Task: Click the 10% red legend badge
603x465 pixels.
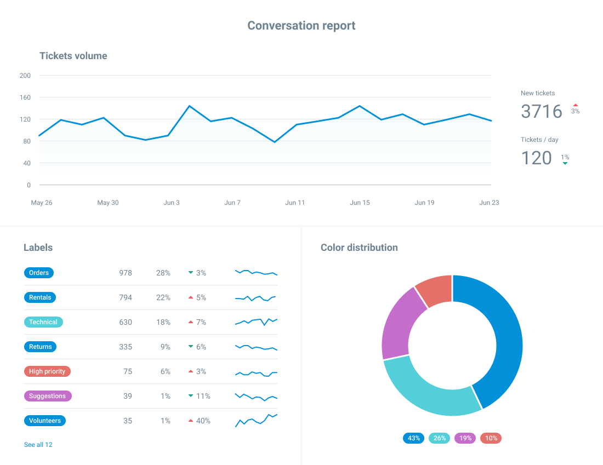Action: point(491,438)
